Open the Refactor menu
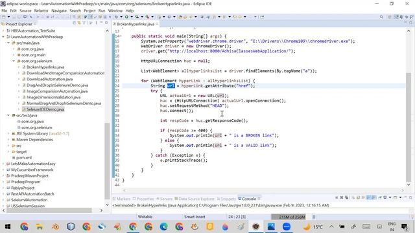This screenshot has height=233, width=415. tap(41, 11)
